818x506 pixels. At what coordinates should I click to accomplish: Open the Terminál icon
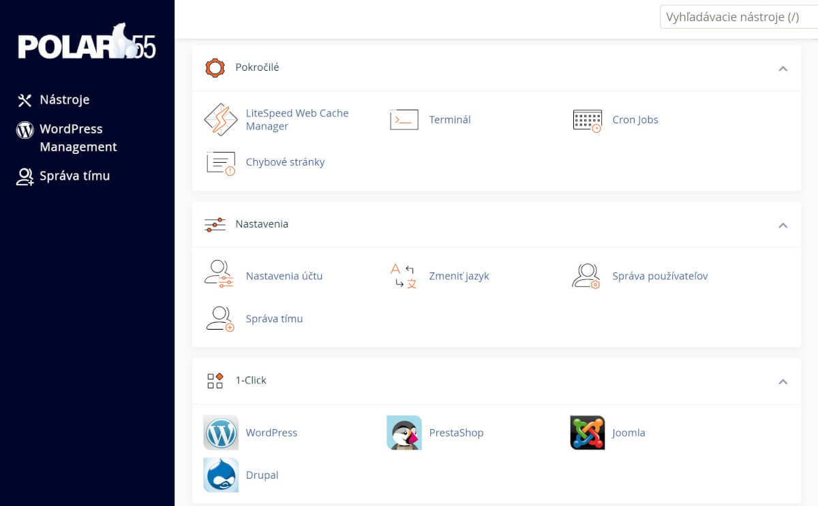tap(404, 120)
